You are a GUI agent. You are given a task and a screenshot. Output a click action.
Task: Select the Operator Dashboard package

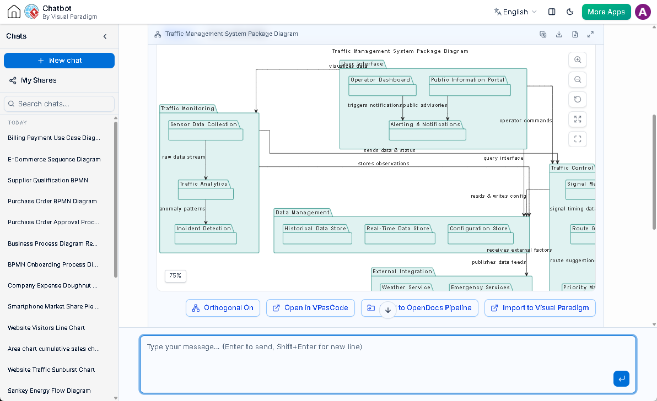point(382,85)
